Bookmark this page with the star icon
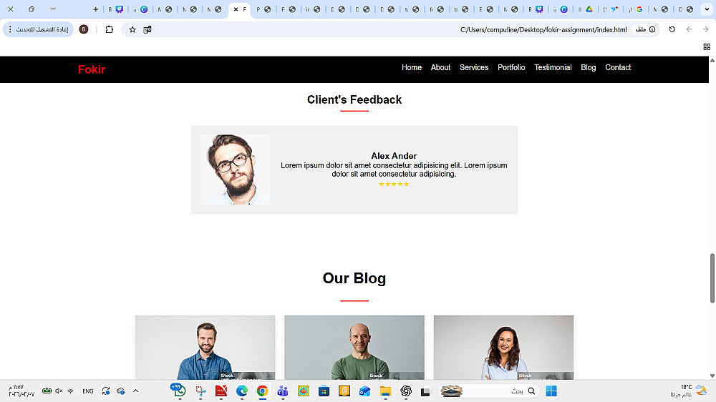Image resolution: width=716 pixels, height=402 pixels. click(132, 29)
